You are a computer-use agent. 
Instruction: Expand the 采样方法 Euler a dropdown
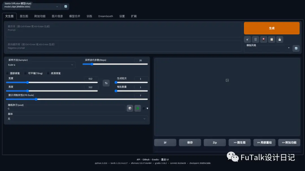point(41,65)
